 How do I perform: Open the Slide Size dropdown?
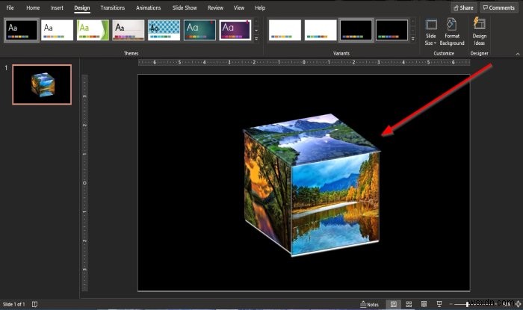tap(430, 32)
